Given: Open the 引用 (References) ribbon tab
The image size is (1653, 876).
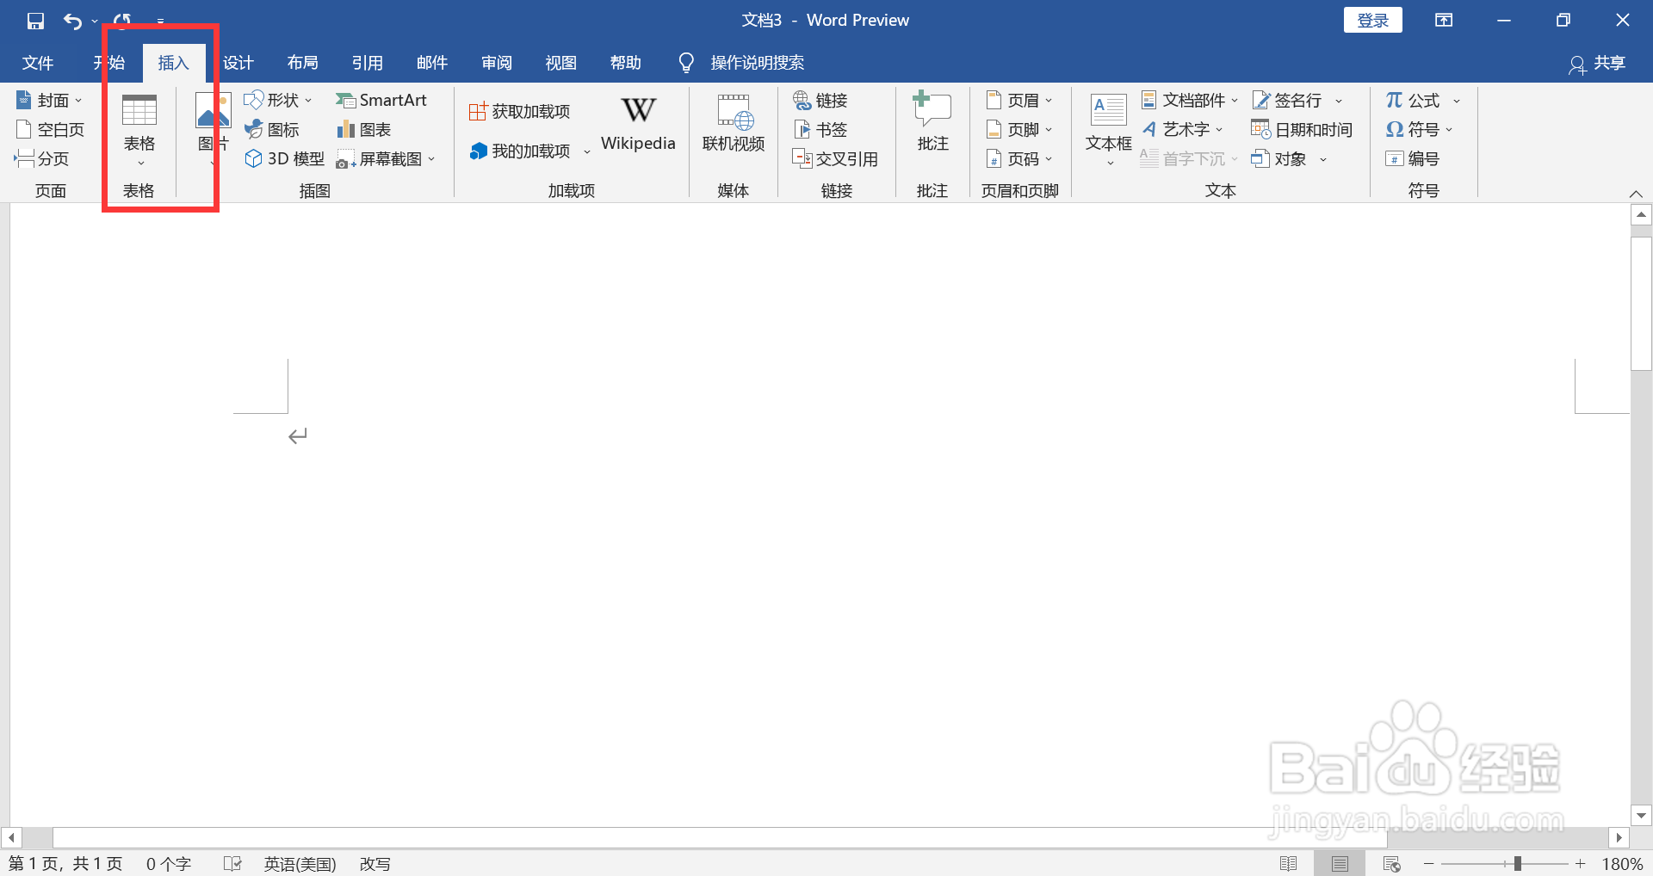Looking at the screenshot, I should 367,62.
